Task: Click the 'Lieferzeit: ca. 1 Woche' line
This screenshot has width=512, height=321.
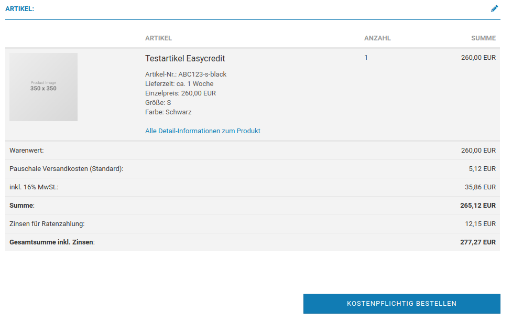Action: pos(179,84)
